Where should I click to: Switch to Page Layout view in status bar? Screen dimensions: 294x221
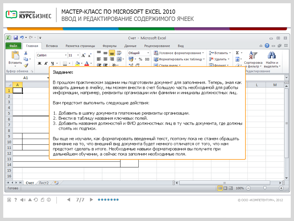(225, 188)
